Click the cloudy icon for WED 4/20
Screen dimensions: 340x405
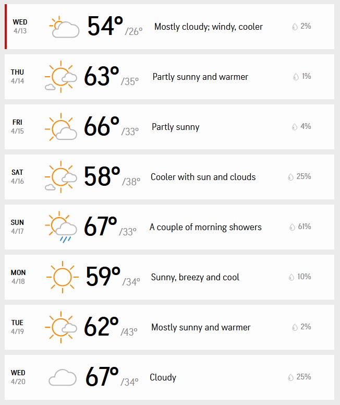[x=63, y=377]
